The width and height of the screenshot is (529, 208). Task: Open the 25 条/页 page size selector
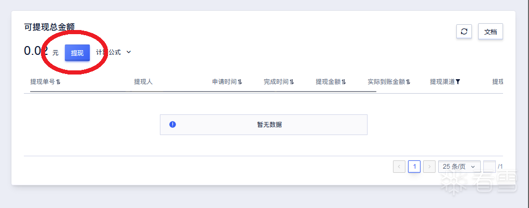pos(459,167)
